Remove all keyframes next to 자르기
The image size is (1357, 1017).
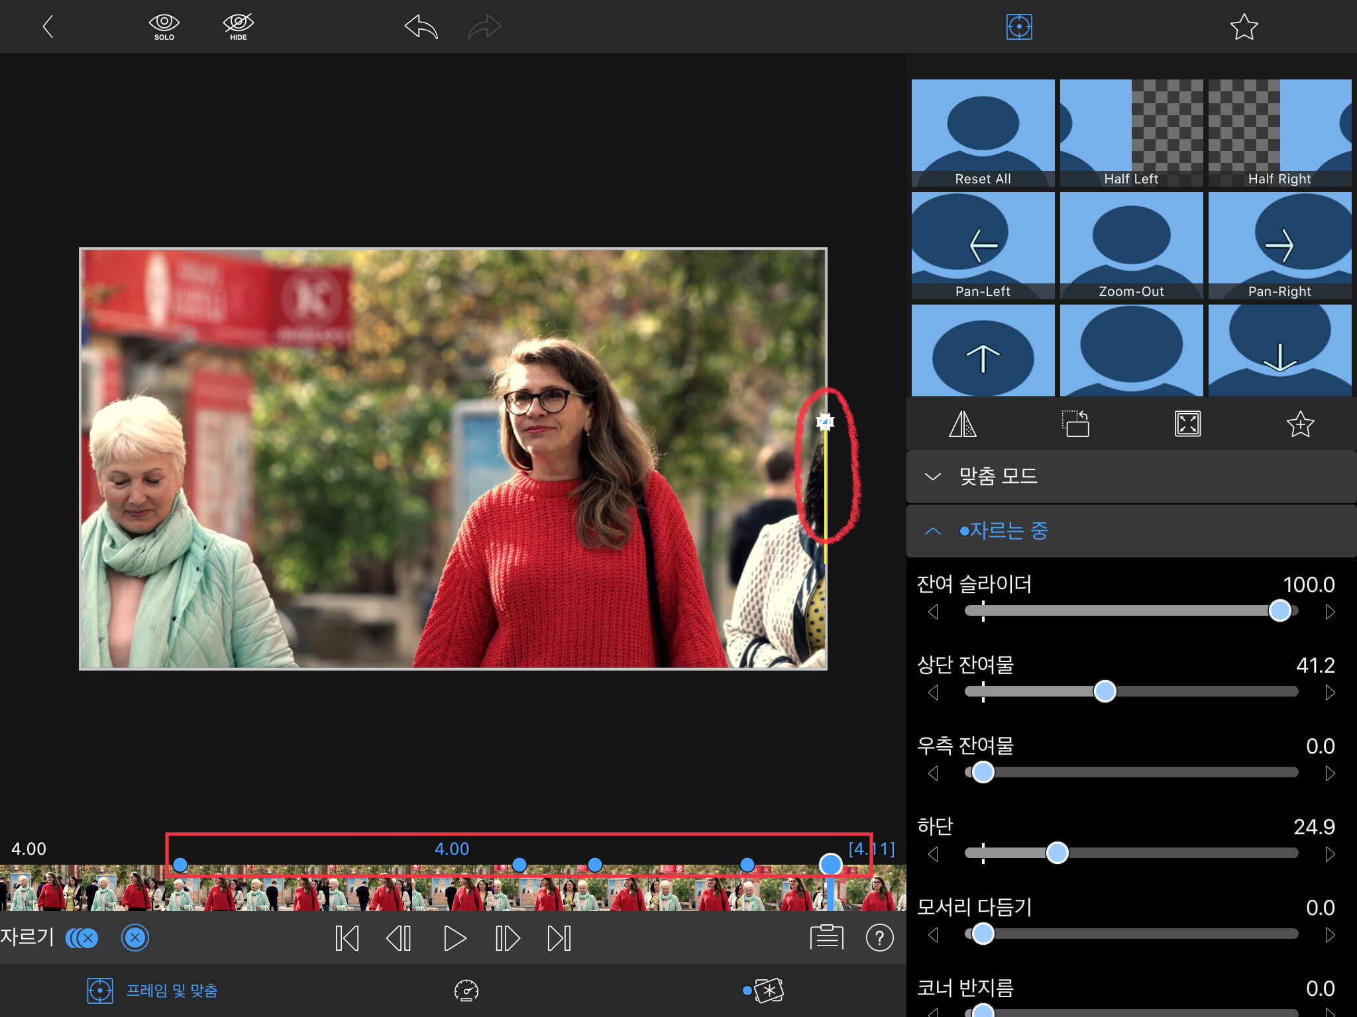(82, 938)
